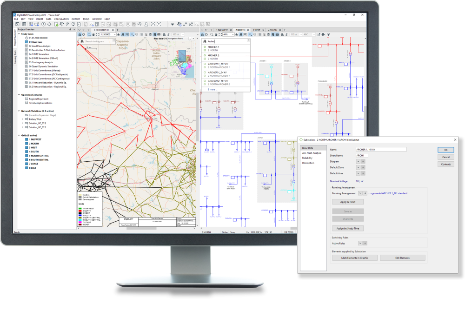The height and width of the screenshot is (310, 465).
Task: Open the 44% zoom level dropdown
Action: coord(233,34)
